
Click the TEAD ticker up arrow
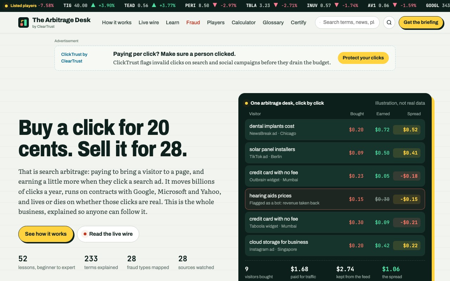[x=154, y=6]
